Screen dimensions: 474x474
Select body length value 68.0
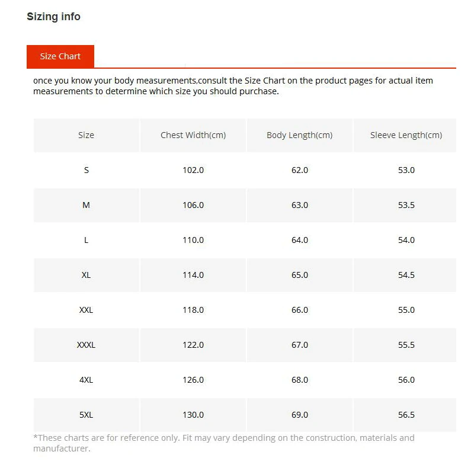(x=300, y=380)
